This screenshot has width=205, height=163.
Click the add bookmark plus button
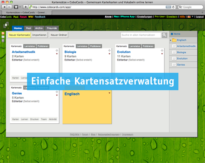25,7
